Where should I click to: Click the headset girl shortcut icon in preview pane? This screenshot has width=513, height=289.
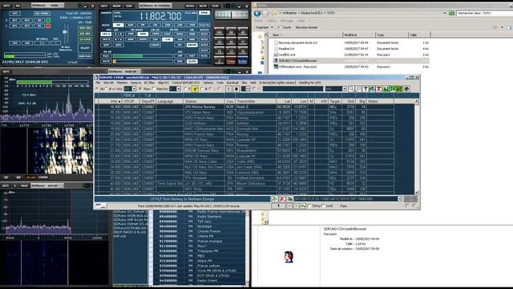pos(289,257)
